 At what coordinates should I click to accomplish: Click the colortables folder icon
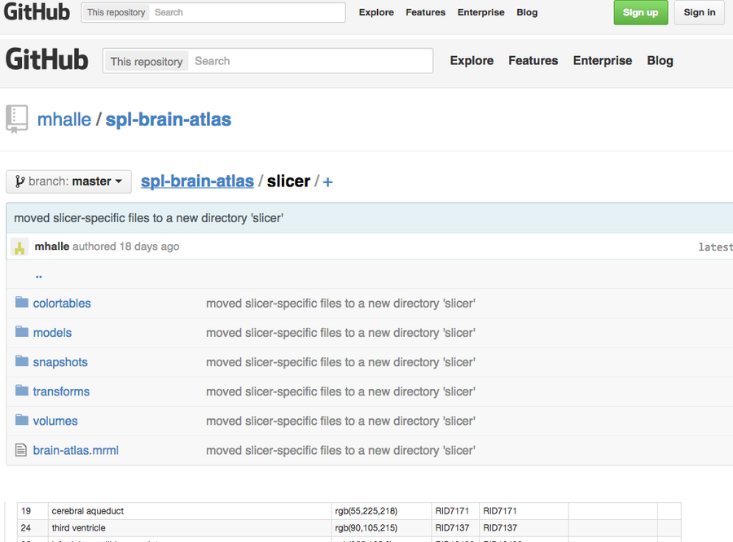(22, 303)
